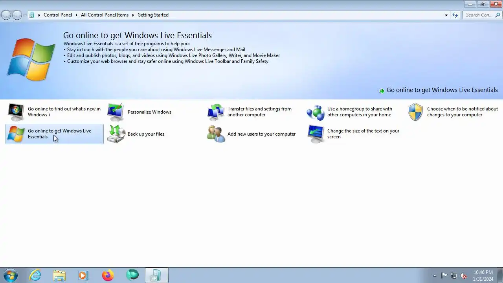Viewport: 503px width, 283px height.
Task: Select Add new users to your computer
Action: pyautogui.click(x=261, y=134)
